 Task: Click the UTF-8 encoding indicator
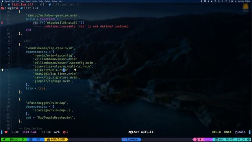(216, 132)
